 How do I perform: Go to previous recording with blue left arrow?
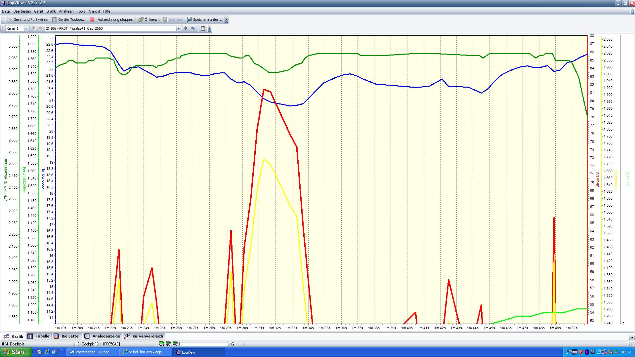[186, 28]
